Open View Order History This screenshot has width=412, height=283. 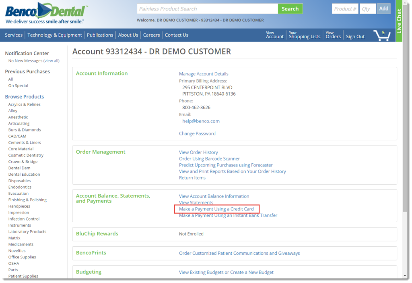tap(198, 152)
